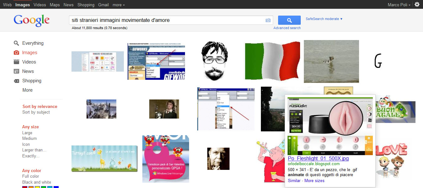The width and height of the screenshot is (423, 188).
Task: Select News in the left sidebar
Action: tap(28, 71)
